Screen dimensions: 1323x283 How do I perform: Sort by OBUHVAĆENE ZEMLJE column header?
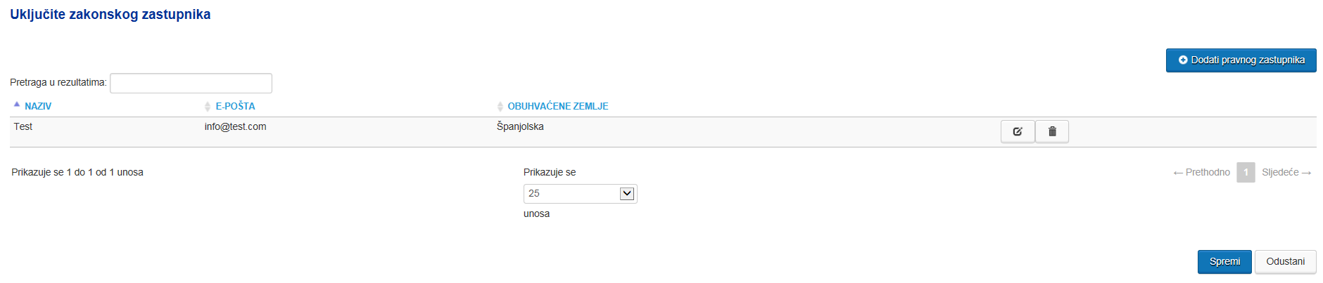point(558,107)
